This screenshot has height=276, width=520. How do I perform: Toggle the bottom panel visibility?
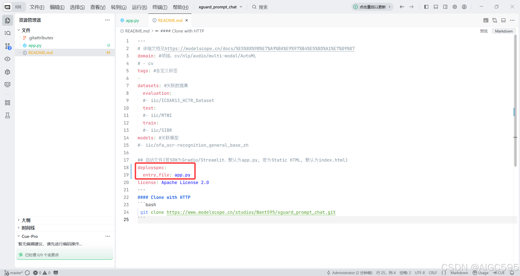click(x=436, y=7)
